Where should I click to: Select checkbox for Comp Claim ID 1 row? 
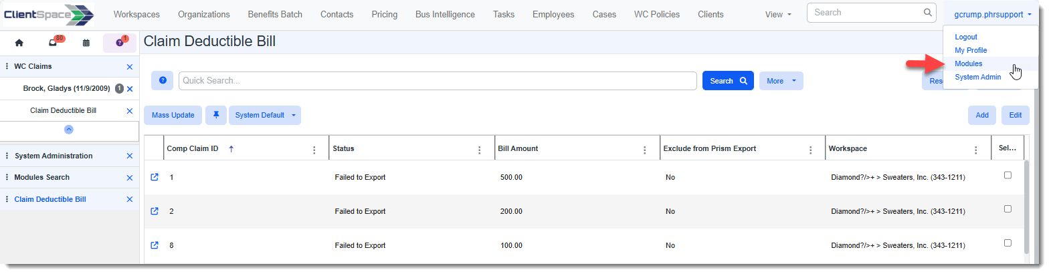[x=1008, y=175]
